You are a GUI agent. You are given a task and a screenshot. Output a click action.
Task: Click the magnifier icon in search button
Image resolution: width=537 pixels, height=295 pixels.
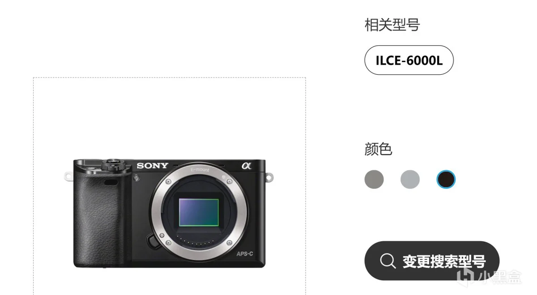tap(388, 261)
